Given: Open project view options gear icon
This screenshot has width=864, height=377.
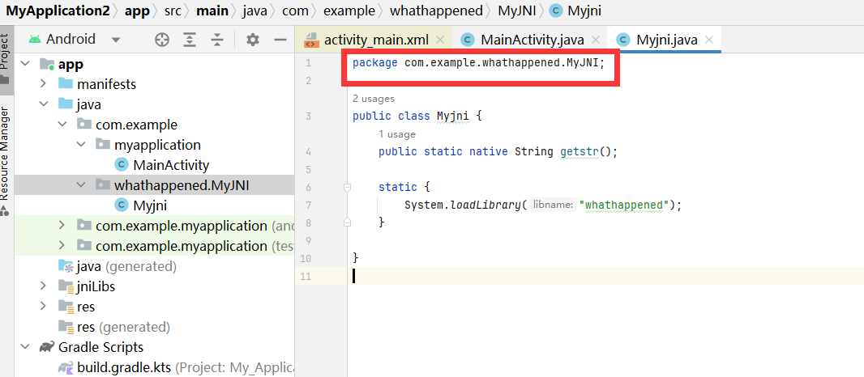Looking at the screenshot, I should point(253,40).
